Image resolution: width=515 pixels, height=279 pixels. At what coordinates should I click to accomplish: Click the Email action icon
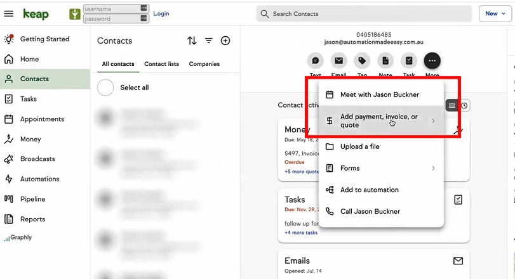point(338,61)
